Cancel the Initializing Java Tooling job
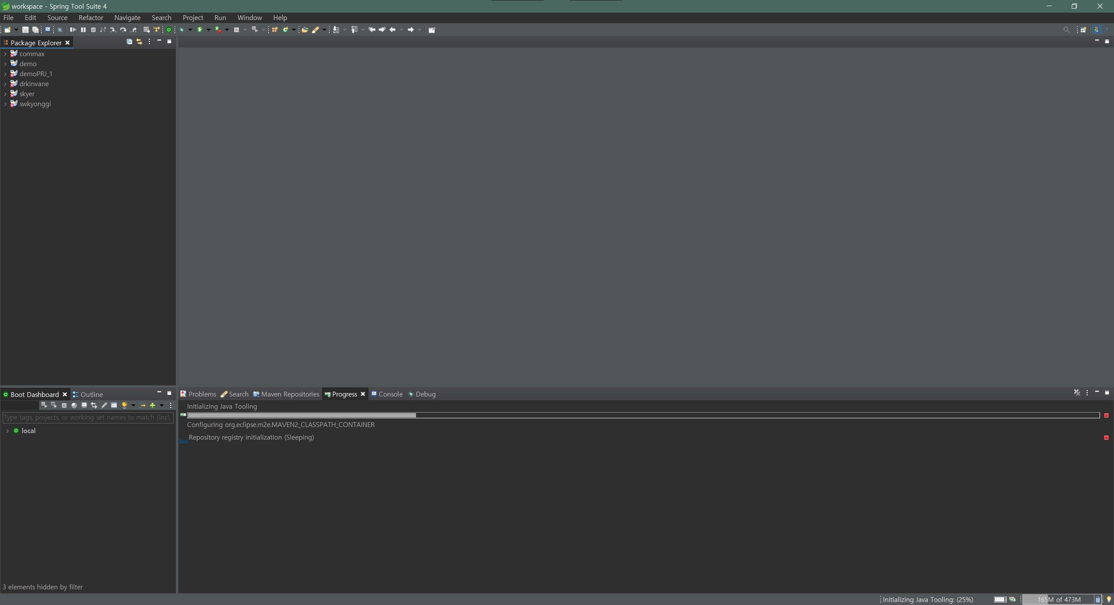Screen dimensions: 1114x605 [x=1106, y=416]
